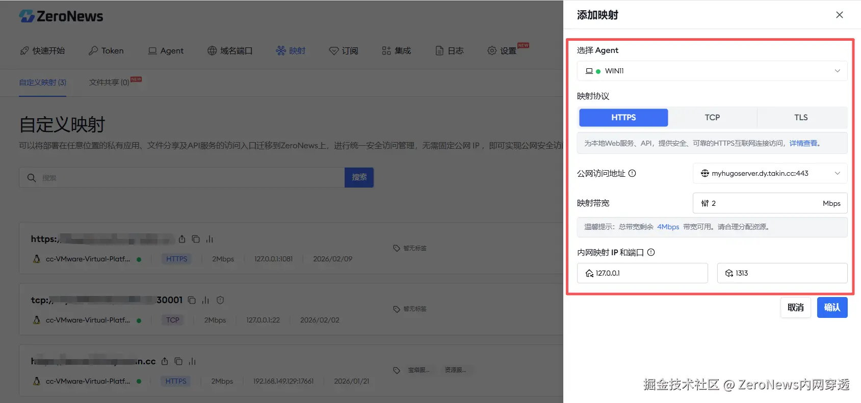Share the n.cc mapping (192.168.149.129:17661 row)
861x403 pixels.
coord(165,361)
